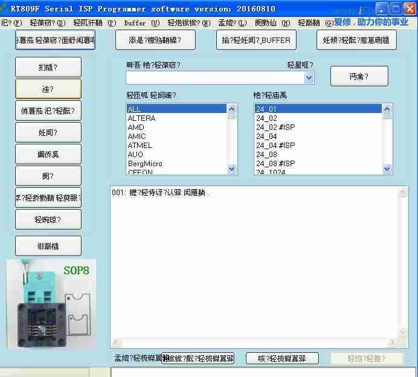This screenshot has width=418, height=377.
Task: Open the menu labeled with (H)
Action: click(x=272, y=23)
